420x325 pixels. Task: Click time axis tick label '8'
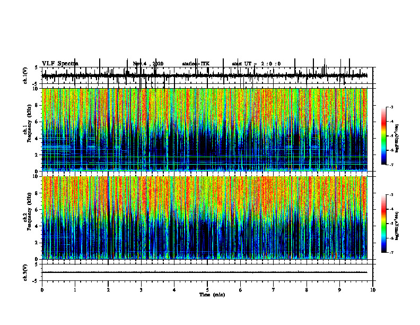click(x=307, y=290)
